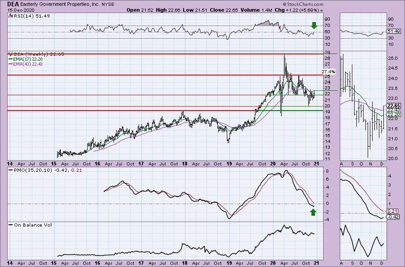This screenshot has height=267, width=405.
Task: Click the 20.0 level on the zoom panel axis
Action: [392, 158]
